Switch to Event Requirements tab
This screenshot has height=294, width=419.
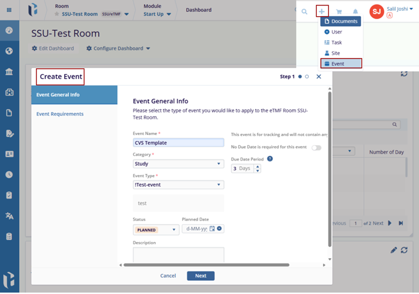(60, 114)
